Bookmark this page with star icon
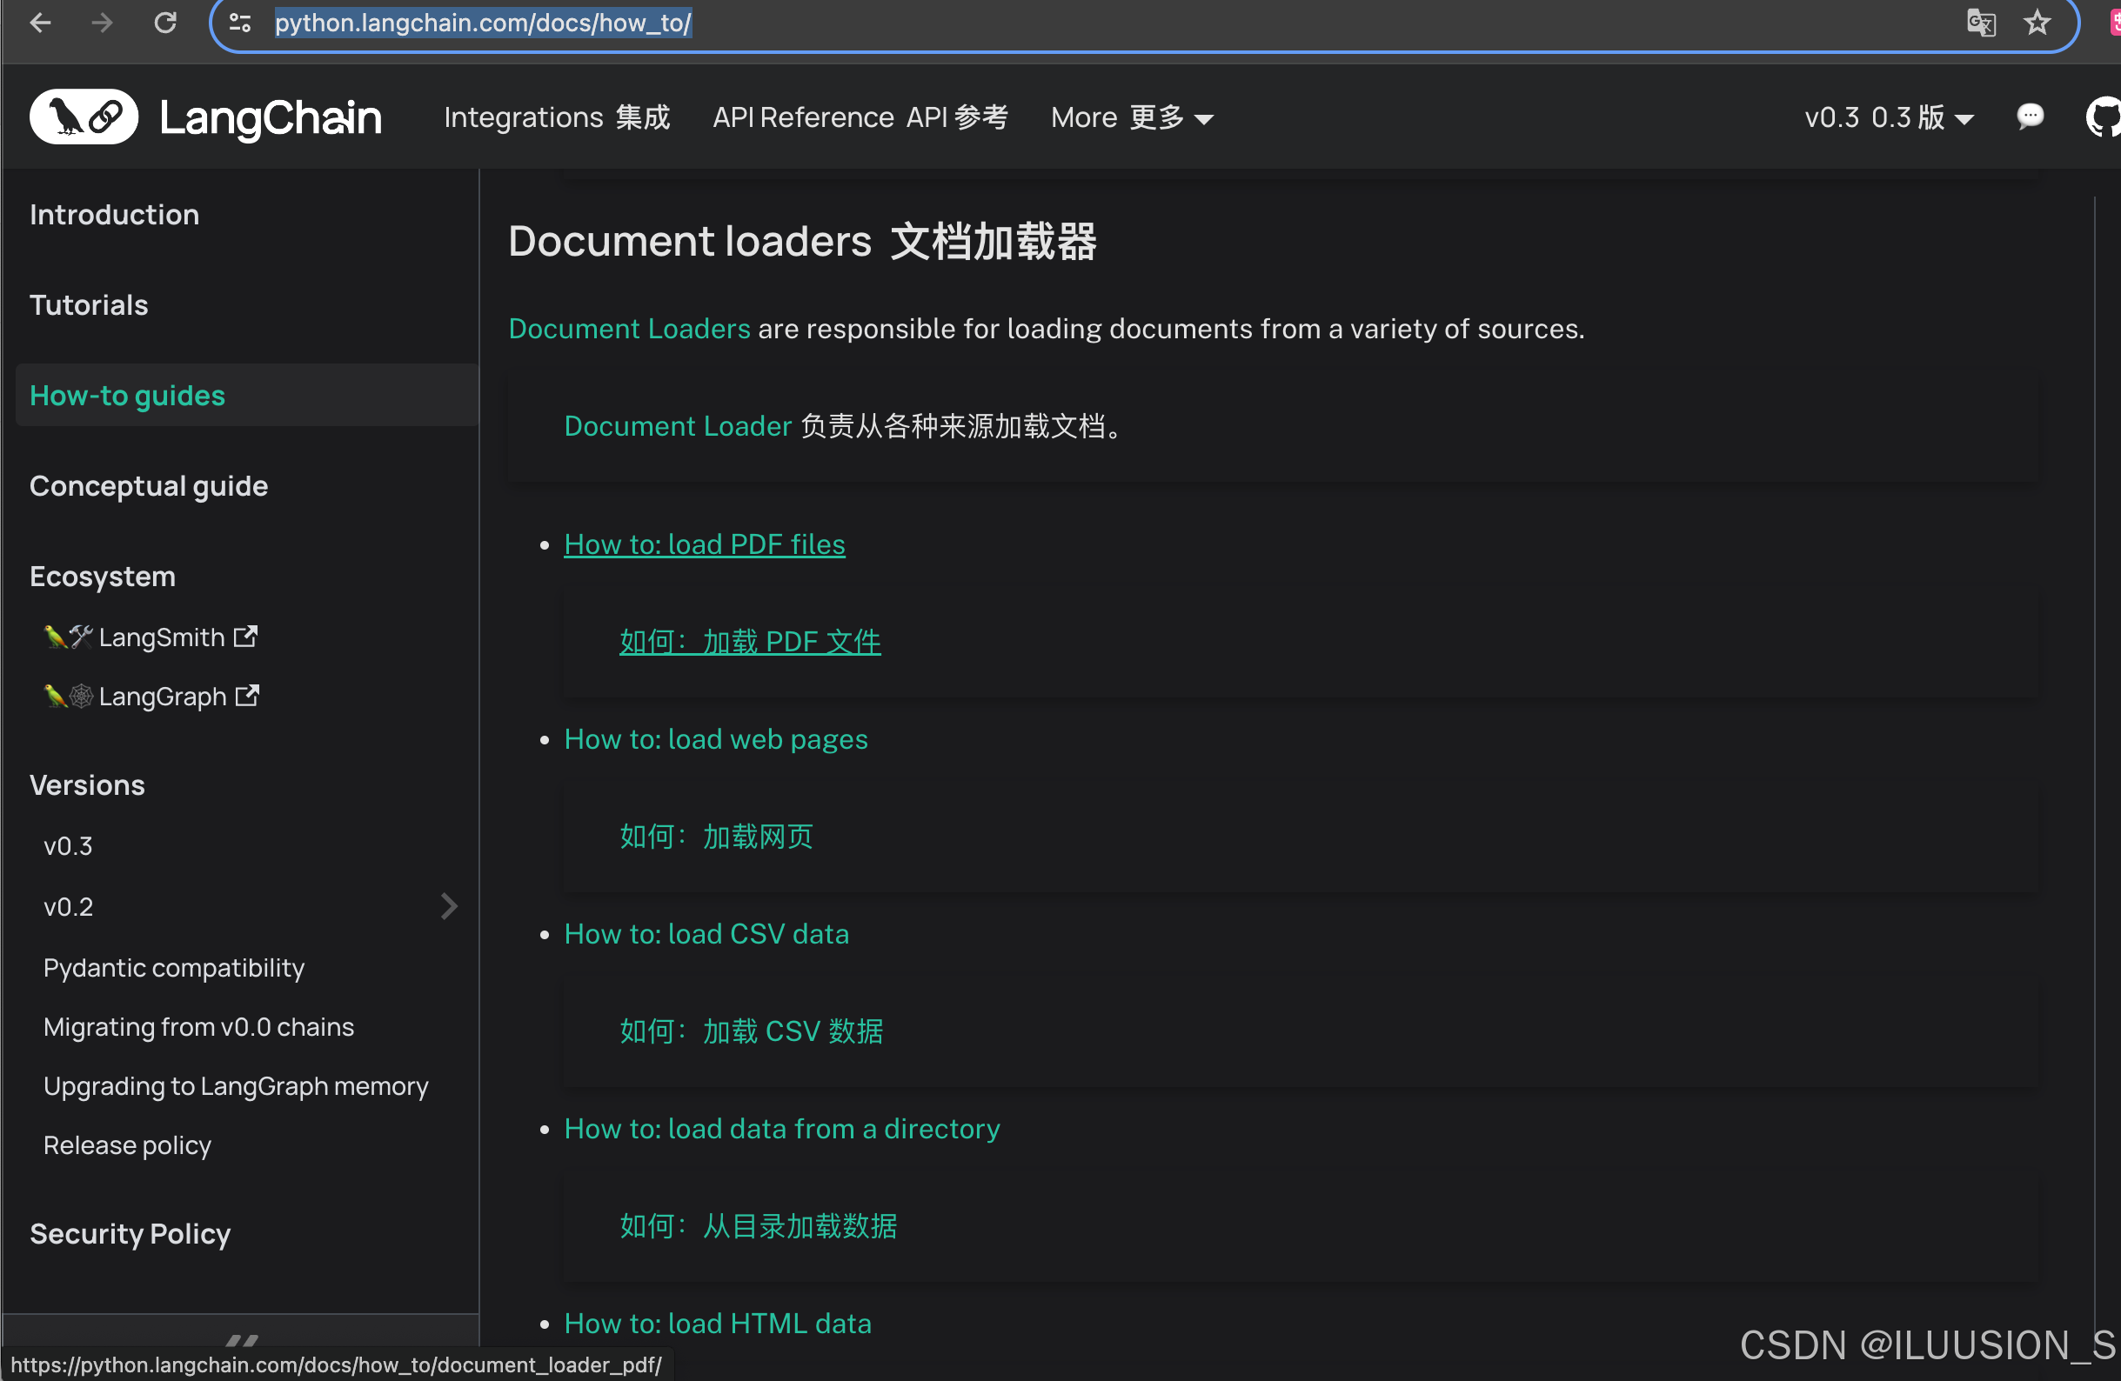 pyautogui.click(x=2037, y=23)
